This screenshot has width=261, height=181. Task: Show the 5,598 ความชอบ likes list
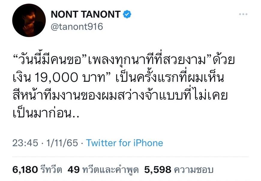click(x=178, y=170)
